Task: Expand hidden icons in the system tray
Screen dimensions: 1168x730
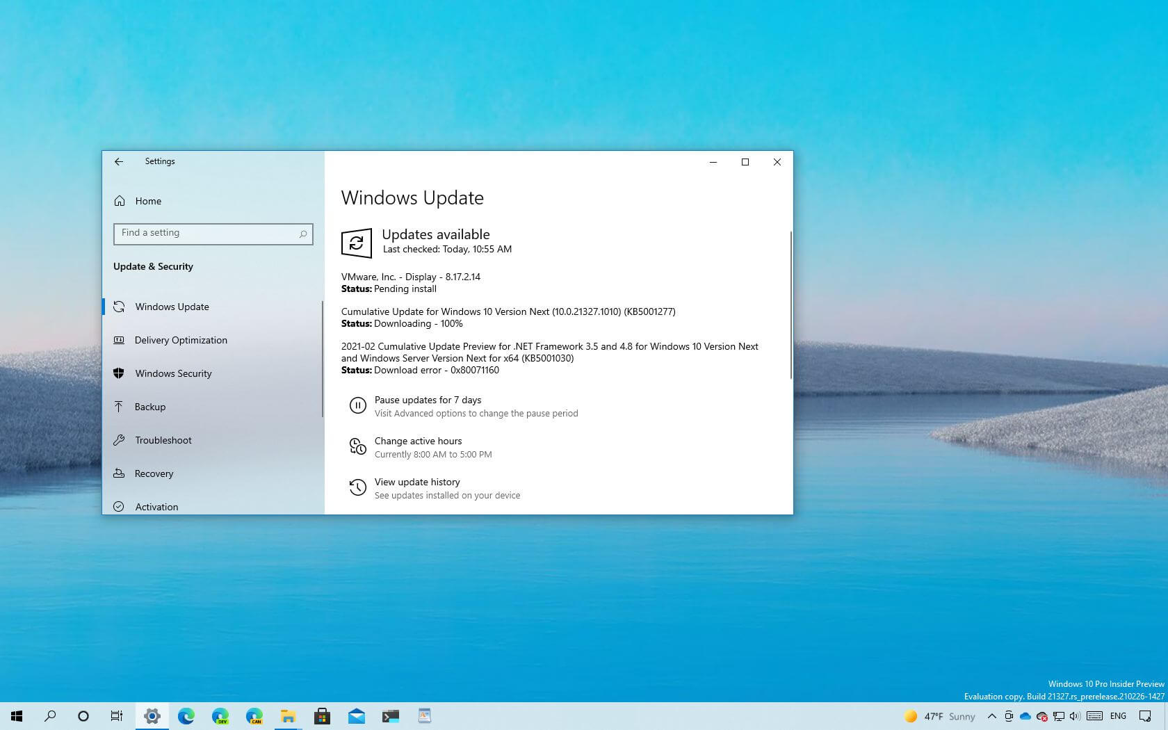Action: (993, 716)
